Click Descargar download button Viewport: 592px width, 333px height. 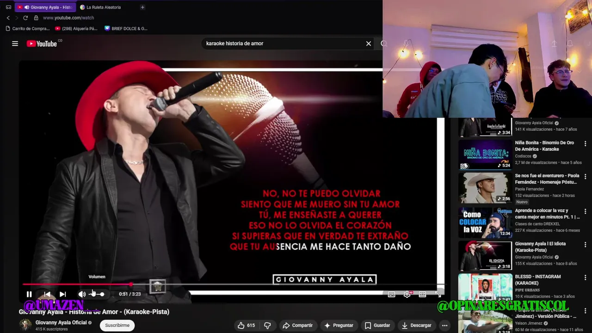(416, 326)
